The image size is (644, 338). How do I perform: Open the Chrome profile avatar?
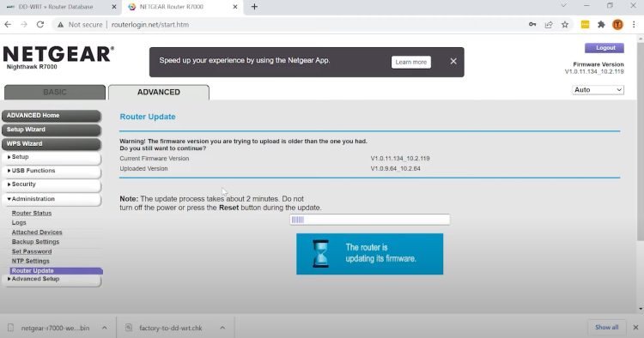(617, 25)
